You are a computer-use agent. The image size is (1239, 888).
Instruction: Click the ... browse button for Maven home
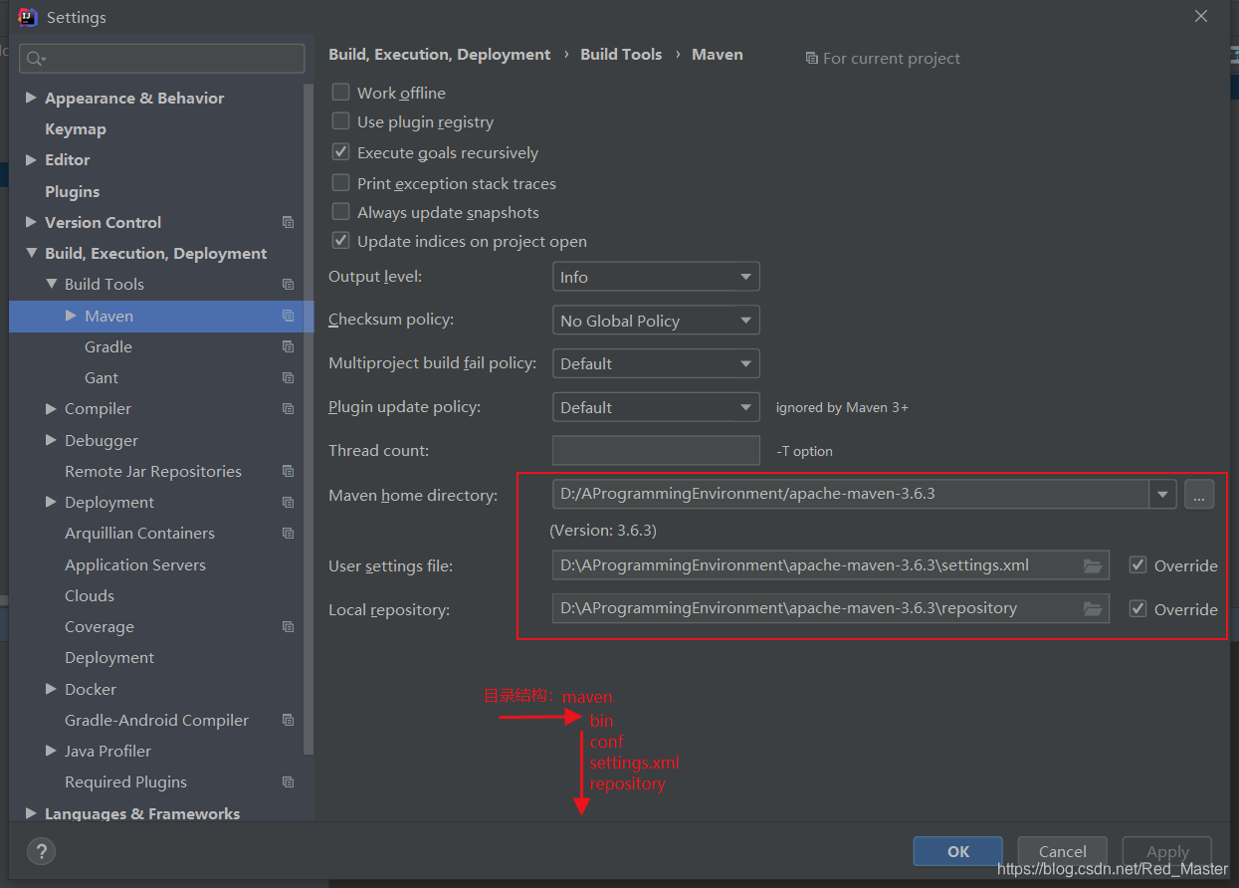click(x=1199, y=494)
